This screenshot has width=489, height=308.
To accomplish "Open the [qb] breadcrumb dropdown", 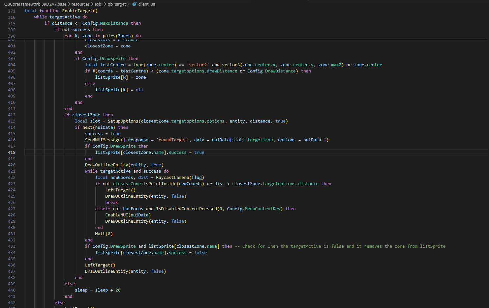I will (x=99, y=4).
